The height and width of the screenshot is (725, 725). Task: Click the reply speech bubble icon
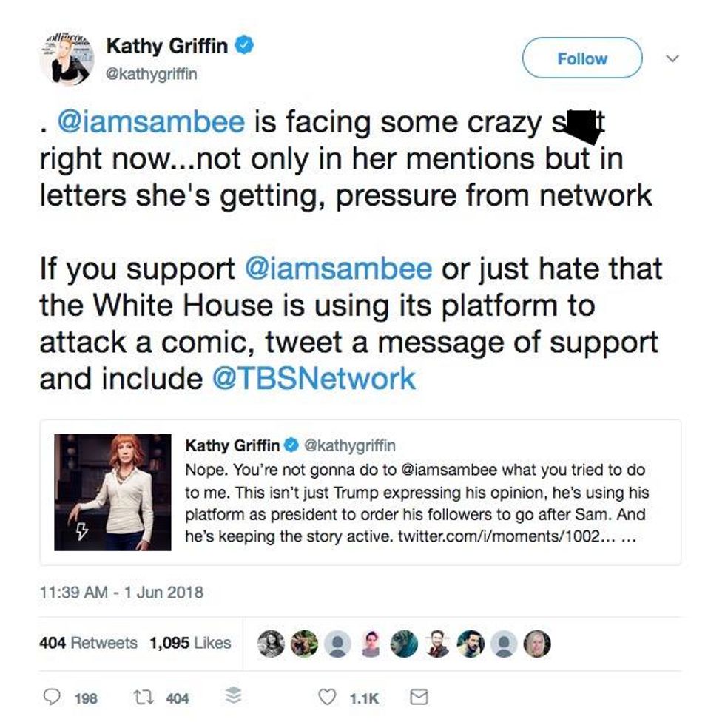pyautogui.click(x=53, y=697)
